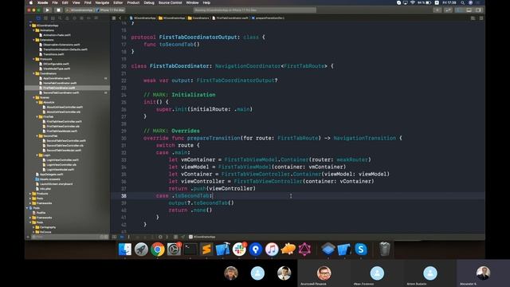Open the Find navigator magnifier icon
The height and width of the screenshot is (287, 510).
tap(60, 18)
